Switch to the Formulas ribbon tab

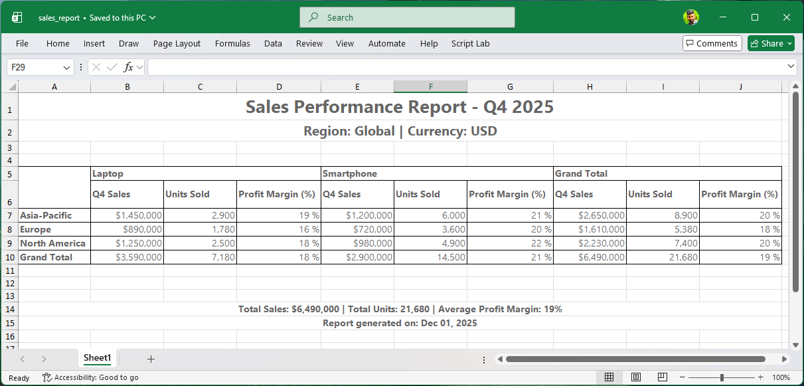pyautogui.click(x=232, y=43)
